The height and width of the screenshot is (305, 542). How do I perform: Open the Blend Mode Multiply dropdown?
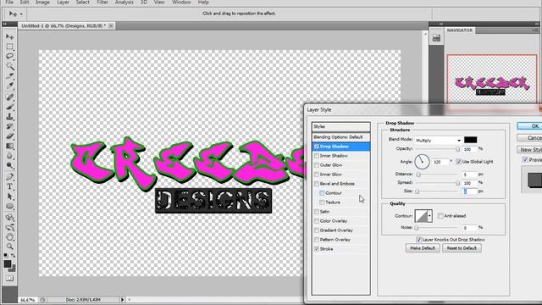tap(438, 141)
